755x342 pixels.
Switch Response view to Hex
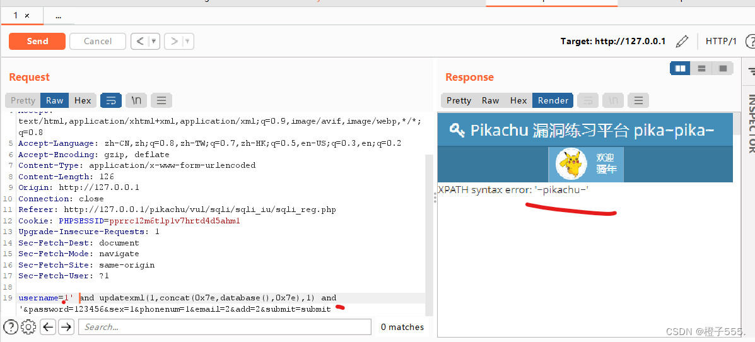(518, 100)
